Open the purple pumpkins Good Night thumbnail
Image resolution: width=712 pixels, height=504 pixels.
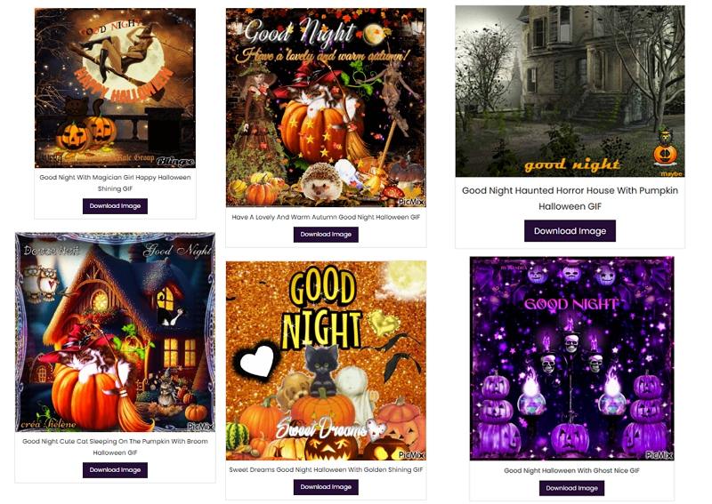(x=571, y=358)
